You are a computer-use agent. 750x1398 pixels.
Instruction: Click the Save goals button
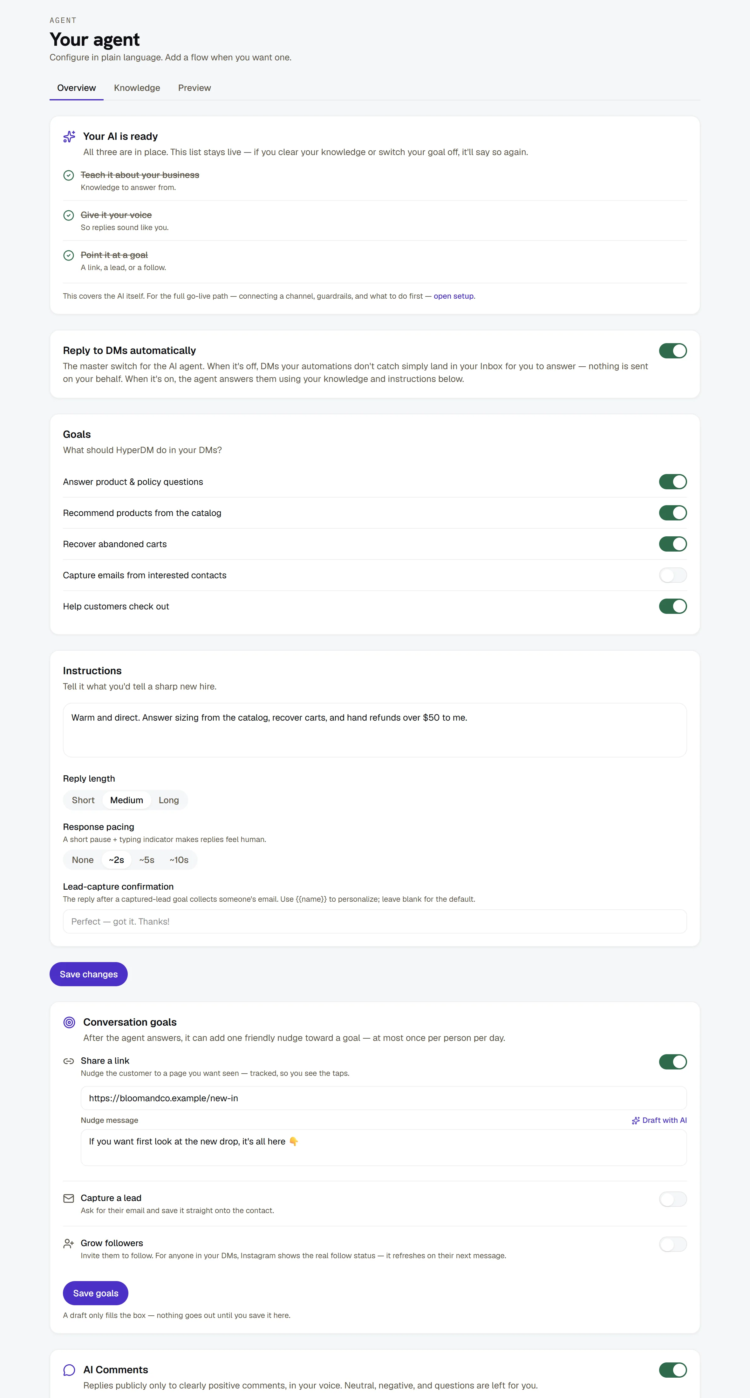(x=96, y=1293)
